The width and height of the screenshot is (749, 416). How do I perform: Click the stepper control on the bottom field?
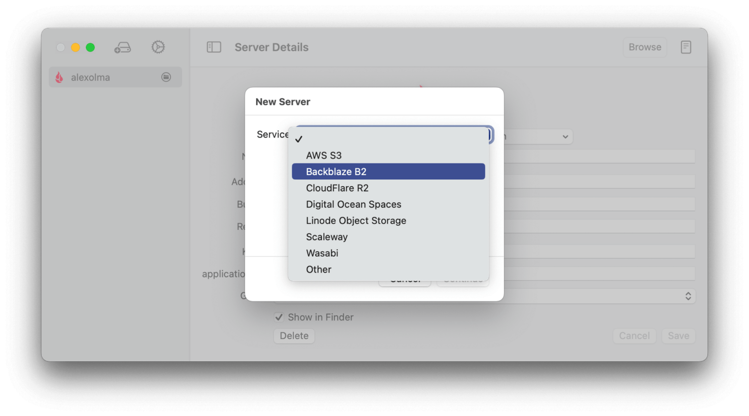pyautogui.click(x=688, y=296)
